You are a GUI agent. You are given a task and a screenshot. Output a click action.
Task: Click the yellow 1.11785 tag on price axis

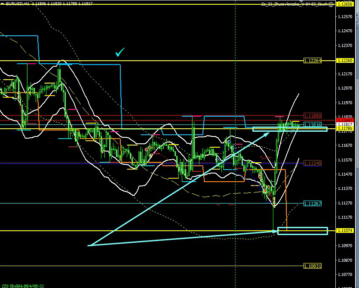[346, 128]
